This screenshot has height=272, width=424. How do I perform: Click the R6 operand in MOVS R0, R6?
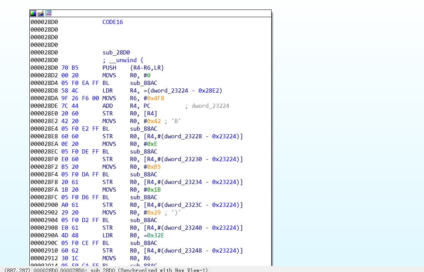[x=147, y=258]
